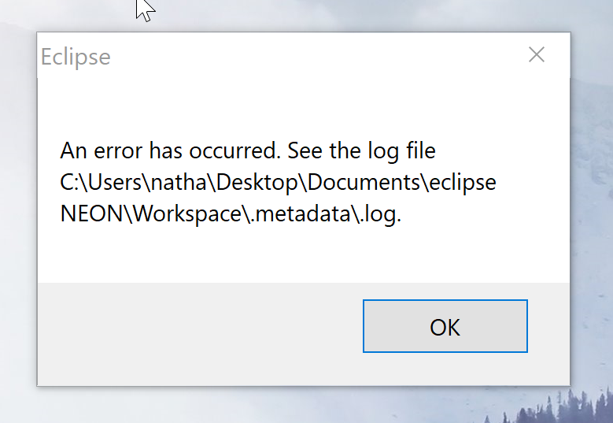Screen dimensions: 613x423
Task: Click the "An error has occurred" sentence
Action: coord(173,150)
